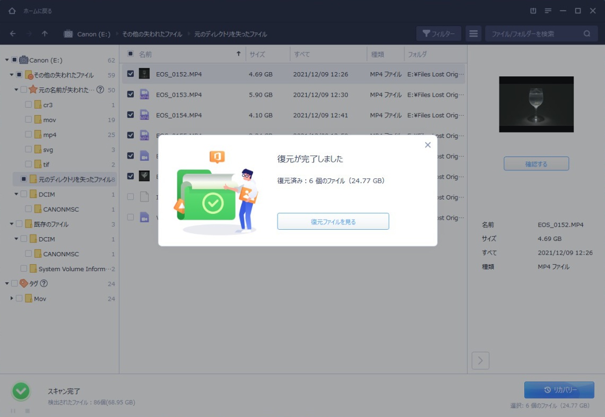Toggle the name sort arrow in header
The width and height of the screenshot is (605, 417).
tap(238, 54)
